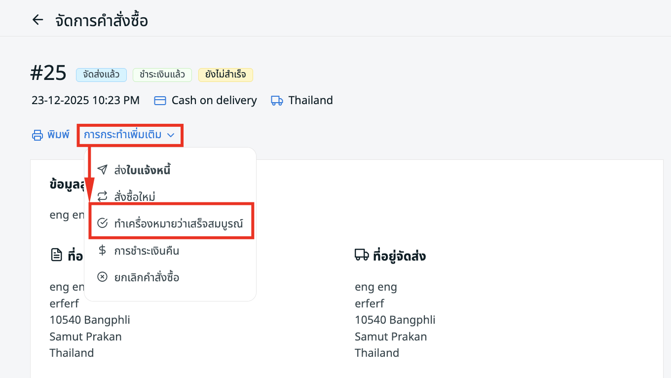This screenshot has width=671, height=378.
Task: Click the reorder arrows icon
Action: [x=102, y=196]
